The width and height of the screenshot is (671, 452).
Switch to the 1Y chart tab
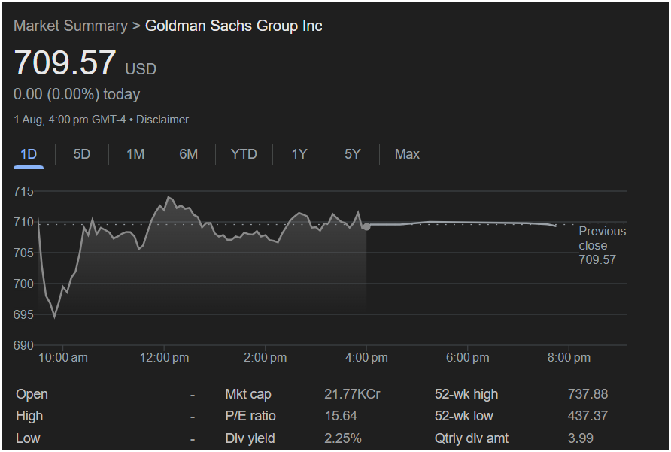pos(299,154)
